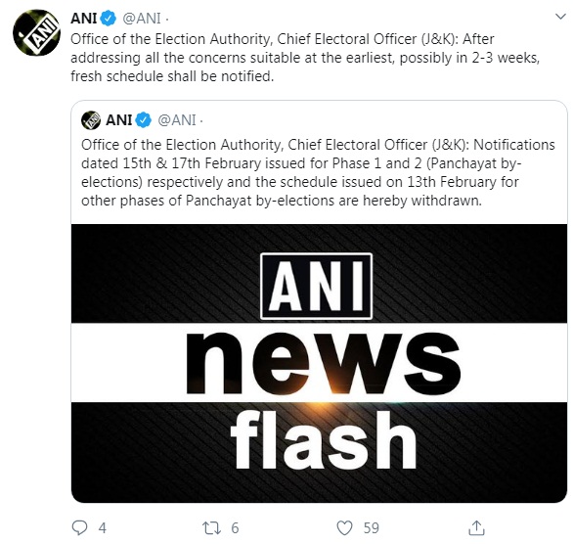This screenshot has height=544, width=573.
Task: Open the tweet options chevron menu
Action: (x=560, y=17)
